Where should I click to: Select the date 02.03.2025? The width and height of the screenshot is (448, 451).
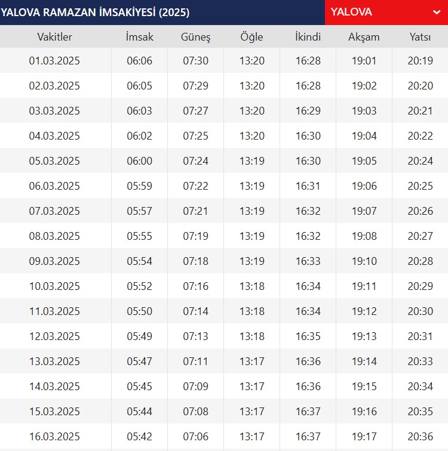point(54,86)
